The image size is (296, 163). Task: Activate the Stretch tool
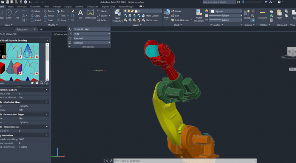coord(36,20)
